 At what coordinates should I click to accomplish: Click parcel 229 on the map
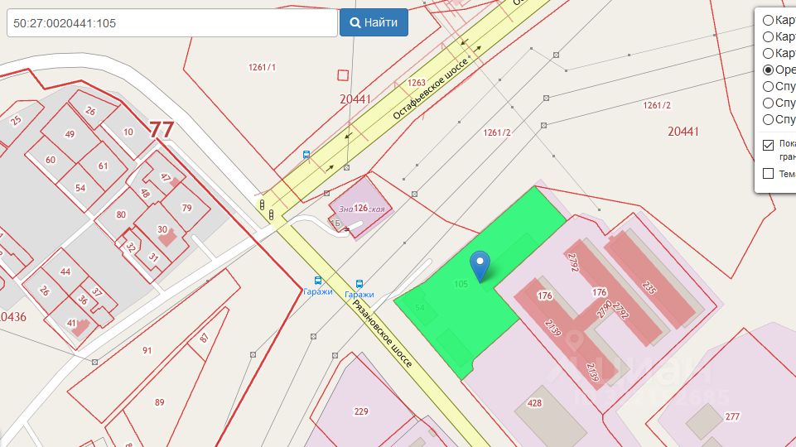pos(361,411)
